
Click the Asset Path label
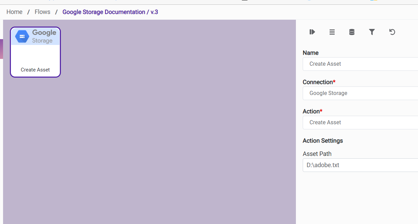pyautogui.click(x=317, y=154)
